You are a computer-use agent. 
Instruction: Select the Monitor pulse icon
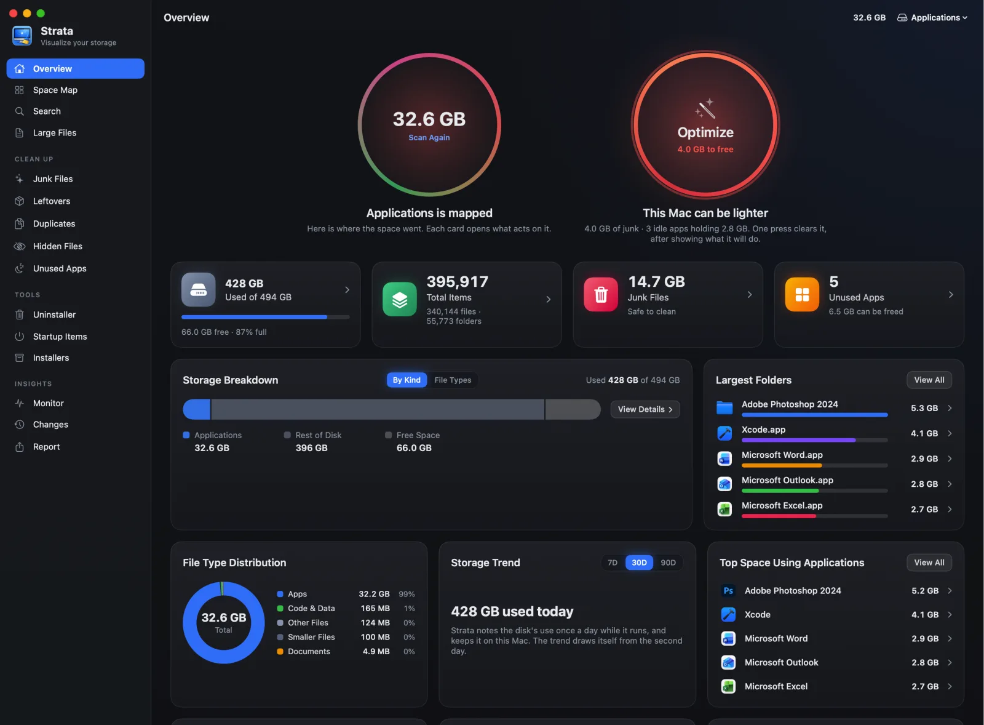tap(20, 403)
